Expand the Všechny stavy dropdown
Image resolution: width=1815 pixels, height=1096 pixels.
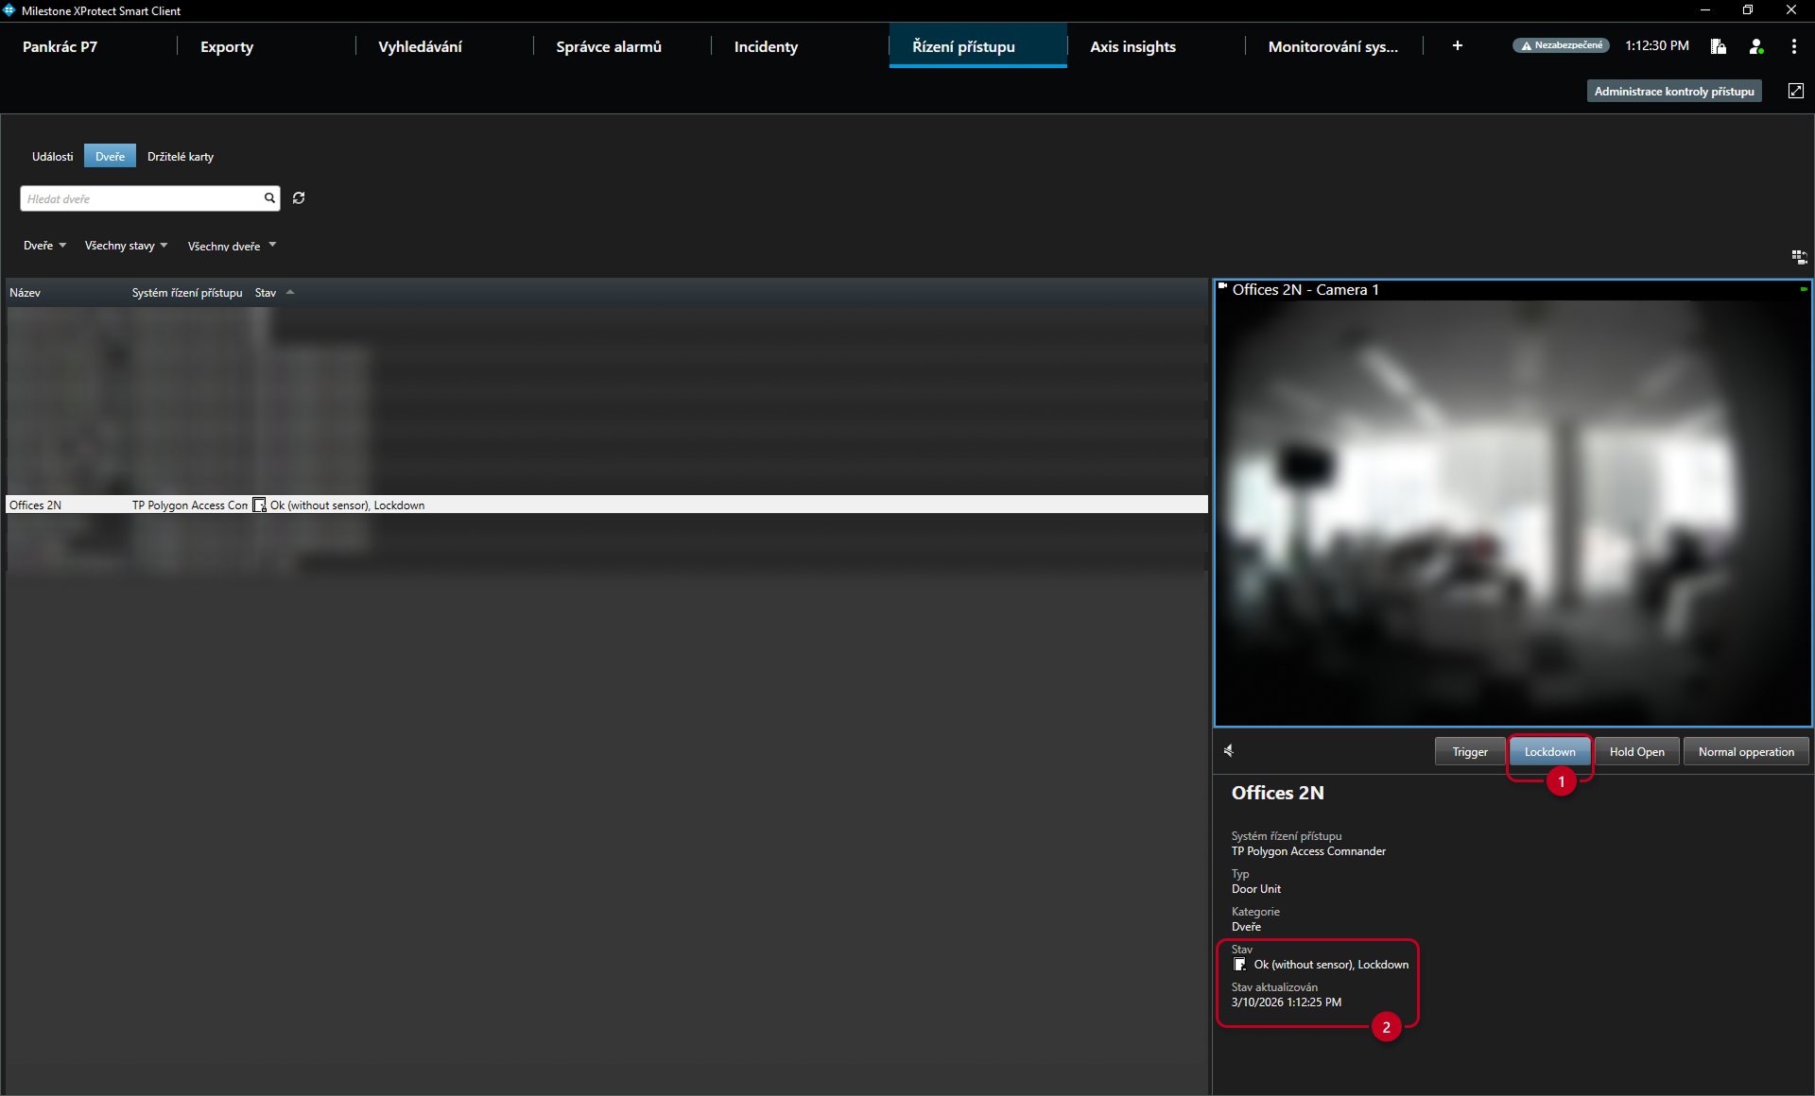tap(126, 246)
